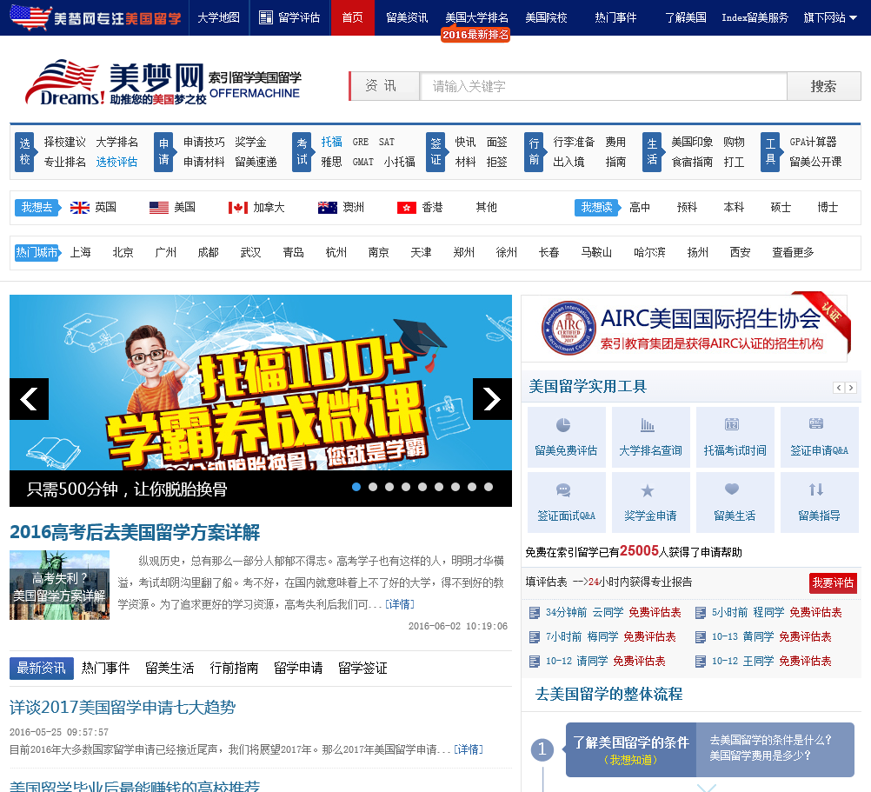The image size is (871, 792).
Task: Open the 奖学金申请 star tool
Action: click(650, 502)
